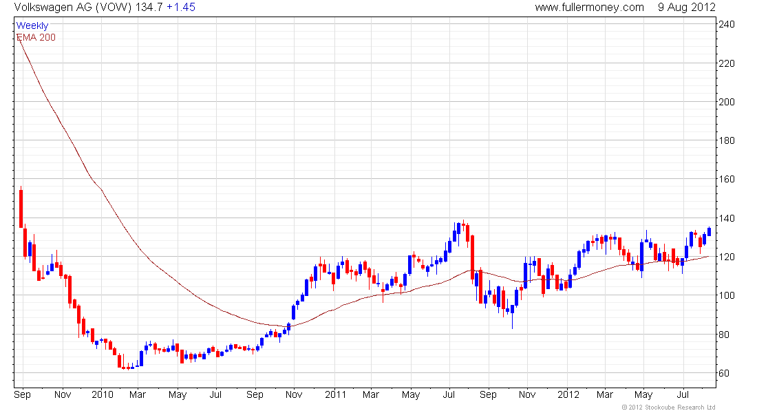Click the Volkswagen AG (VOW) chart title
The image size is (757, 413).
[x=72, y=8]
